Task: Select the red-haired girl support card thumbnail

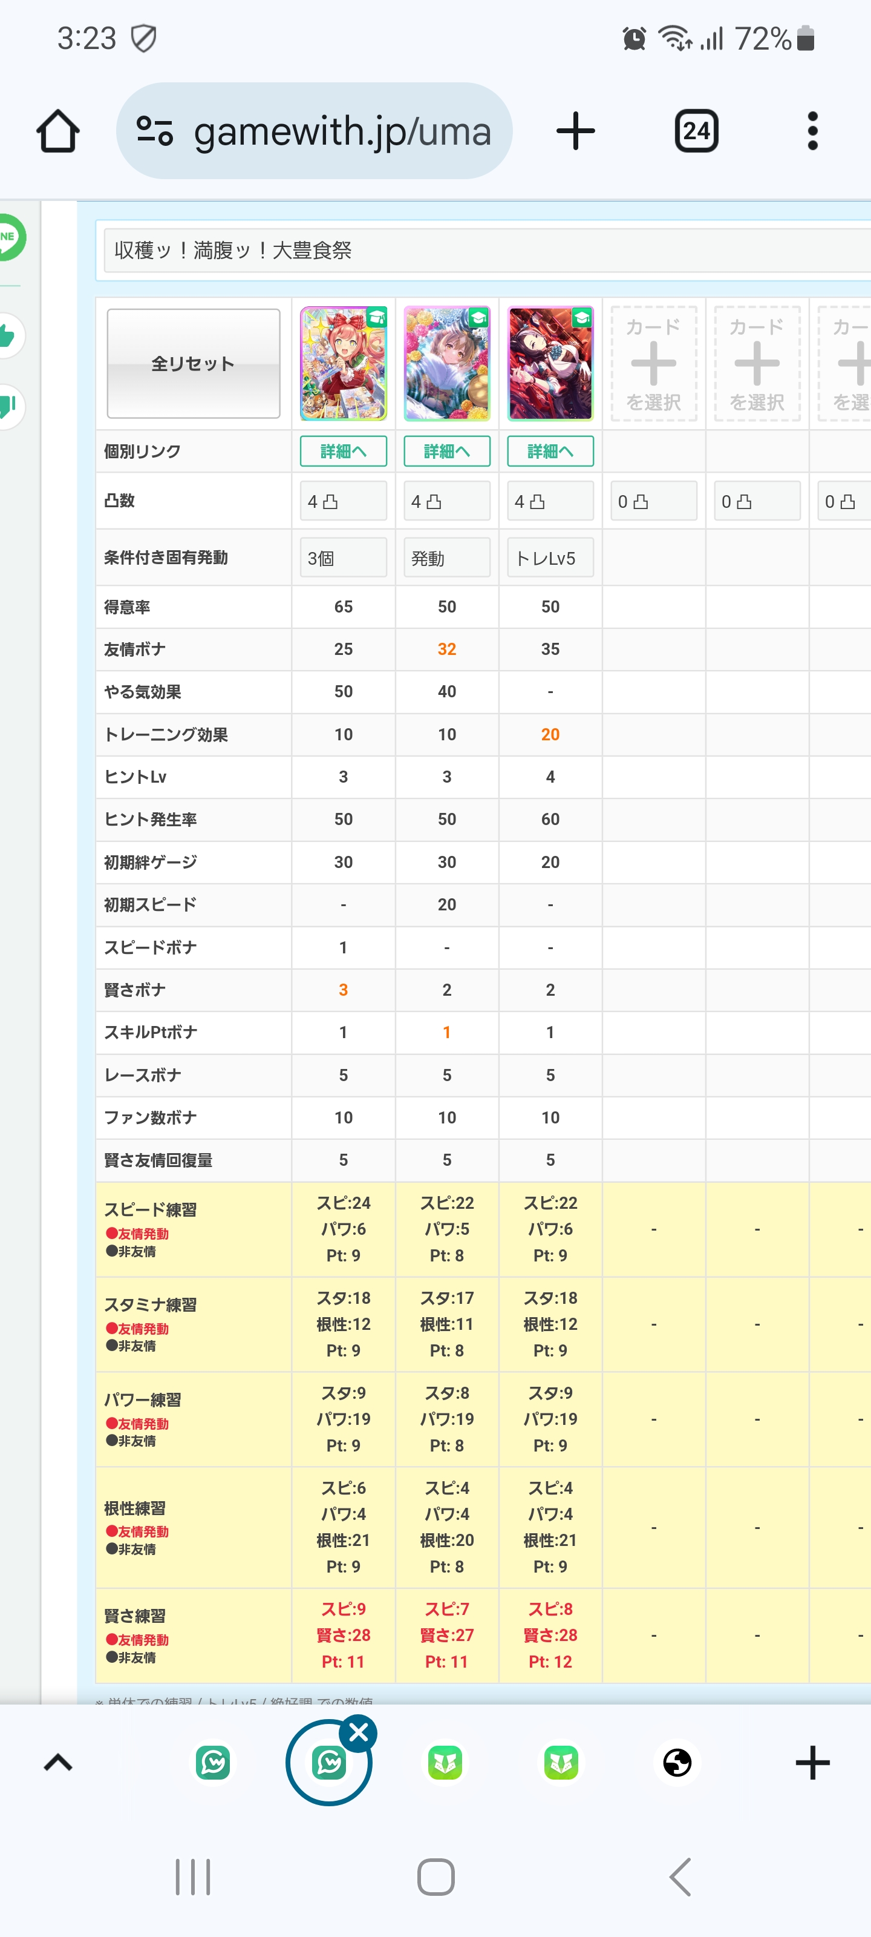Action: click(344, 363)
